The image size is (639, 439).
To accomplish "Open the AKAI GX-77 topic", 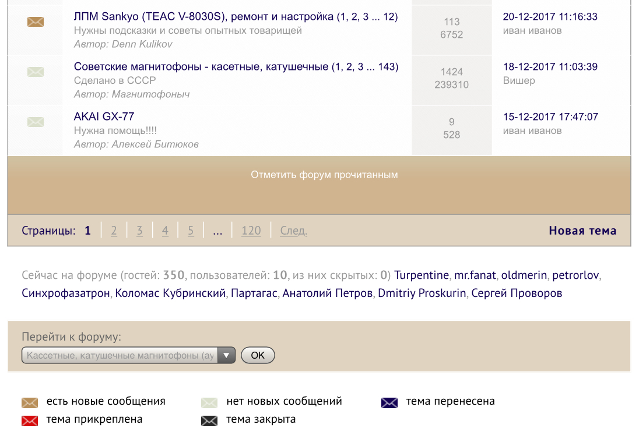I will [104, 116].
